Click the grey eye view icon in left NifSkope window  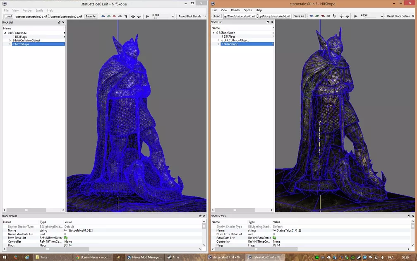click(x=120, y=17)
